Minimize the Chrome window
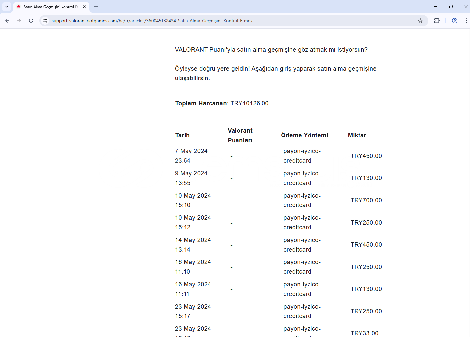 pyautogui.click(x=435, y=7)
